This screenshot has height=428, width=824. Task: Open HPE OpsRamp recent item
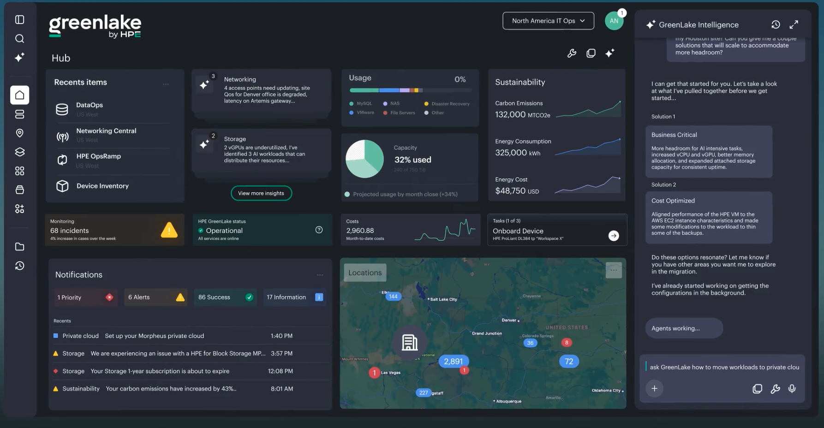(x=113, y=160)
